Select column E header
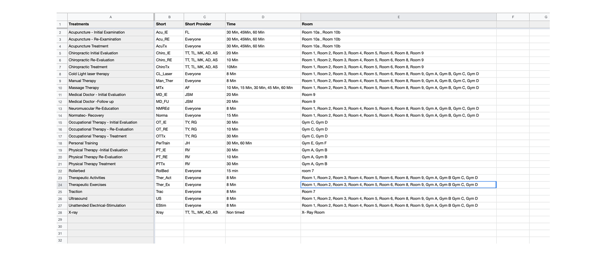This screenshot has height=255, width=606. (399, 17)
